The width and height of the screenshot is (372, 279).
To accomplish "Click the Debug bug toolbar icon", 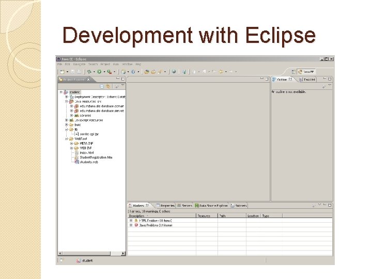I will tap(89, 72).
